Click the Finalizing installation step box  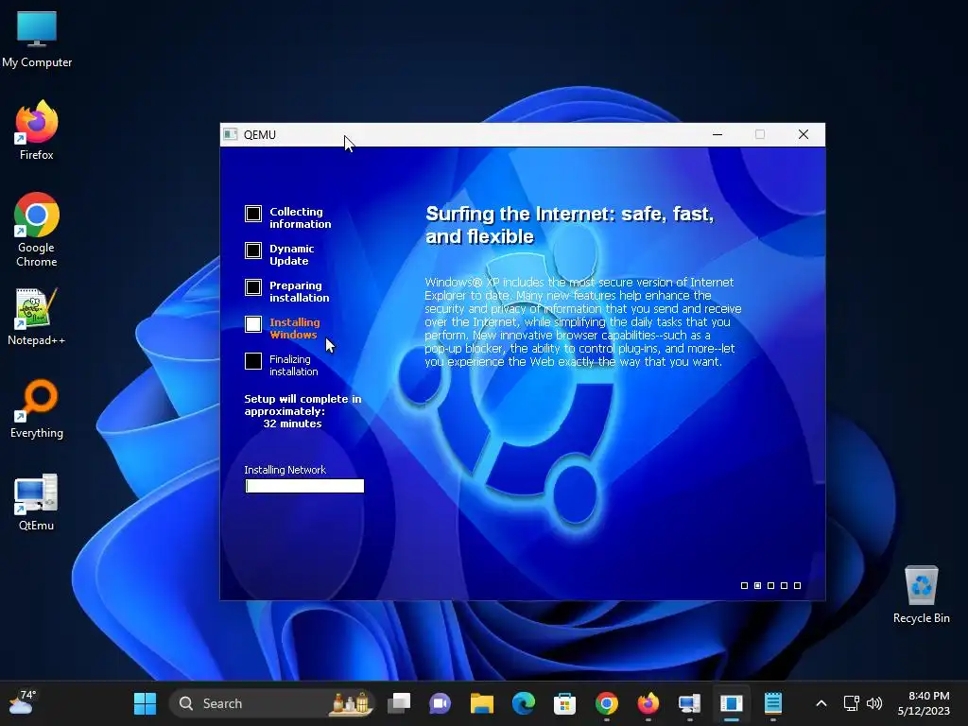coord(253,361)
